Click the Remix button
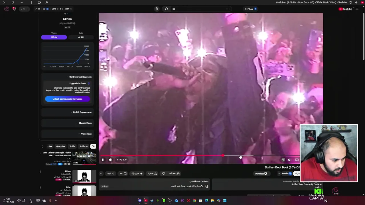 287,173
